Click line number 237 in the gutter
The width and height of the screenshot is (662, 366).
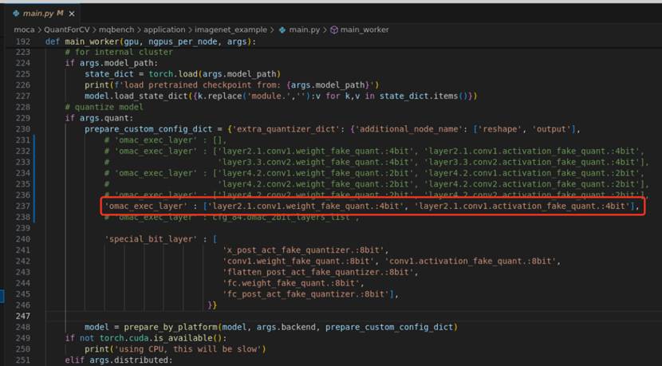click(x=22, y=207)
